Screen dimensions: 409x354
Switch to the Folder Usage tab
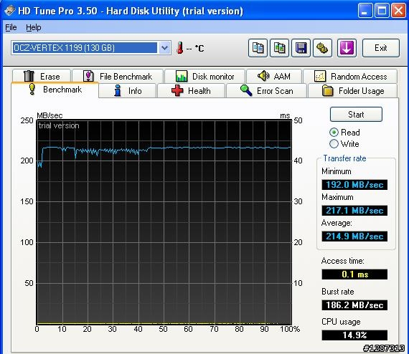point(352,90)
